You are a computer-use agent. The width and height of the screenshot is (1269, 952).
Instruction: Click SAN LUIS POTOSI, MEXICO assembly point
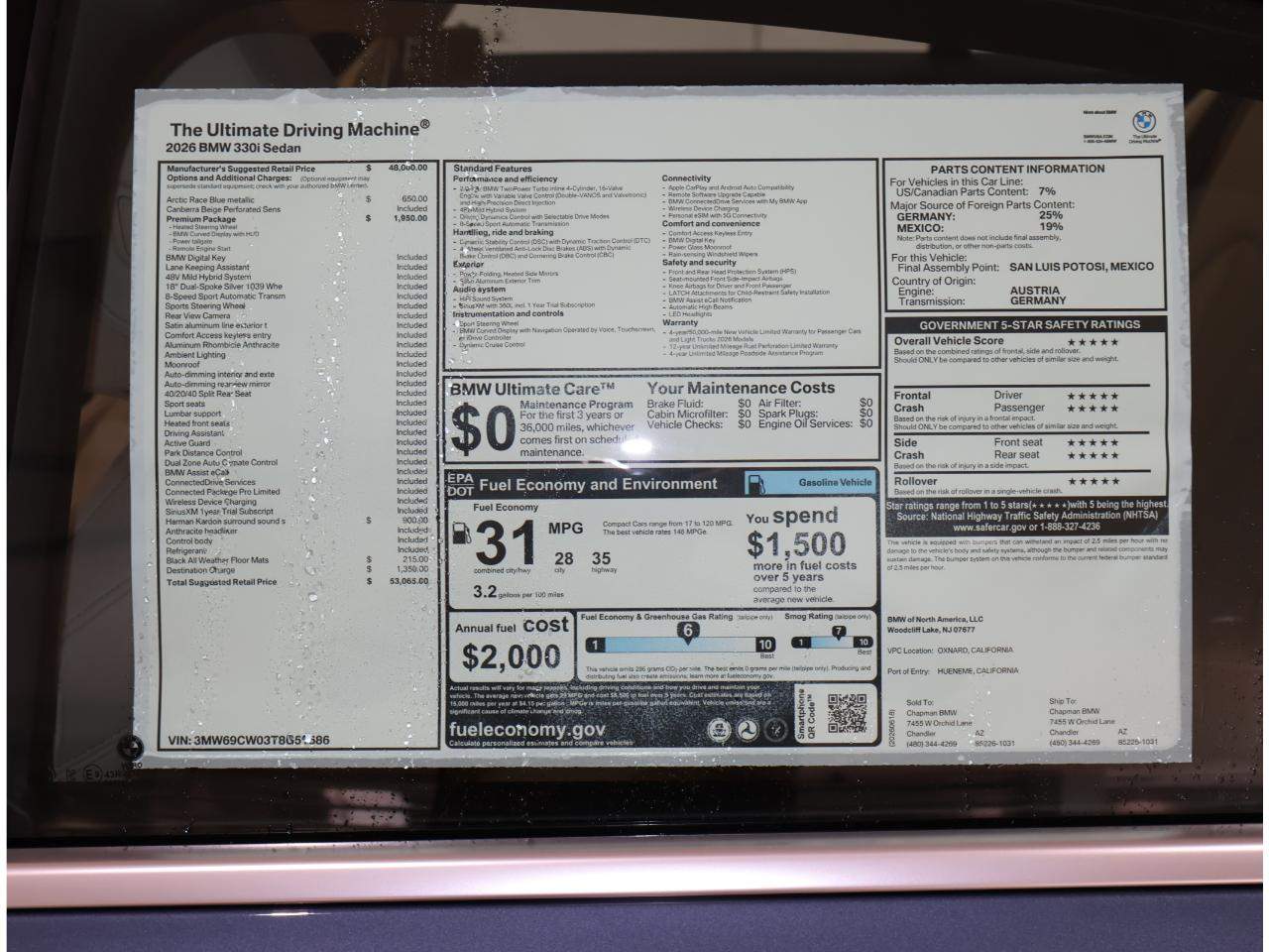pyautogui.click(x=1082, y=267)
